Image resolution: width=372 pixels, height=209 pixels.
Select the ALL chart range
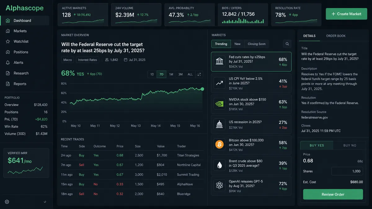190,74
